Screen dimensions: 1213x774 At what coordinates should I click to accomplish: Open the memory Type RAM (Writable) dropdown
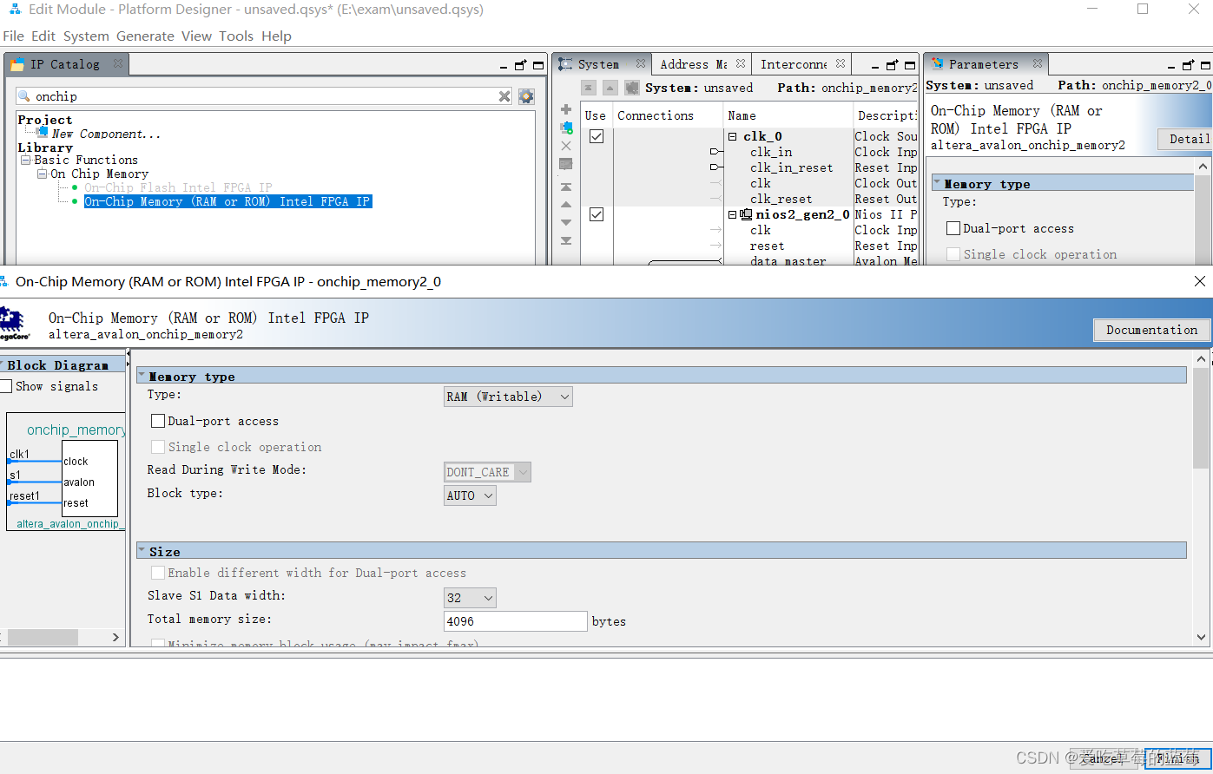point(508,397)
